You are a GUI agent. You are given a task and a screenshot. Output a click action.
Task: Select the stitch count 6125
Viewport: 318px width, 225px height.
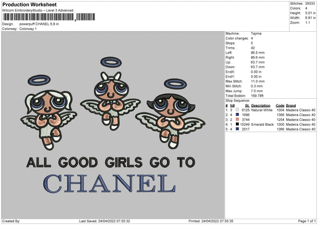click(x=245, y=110)
